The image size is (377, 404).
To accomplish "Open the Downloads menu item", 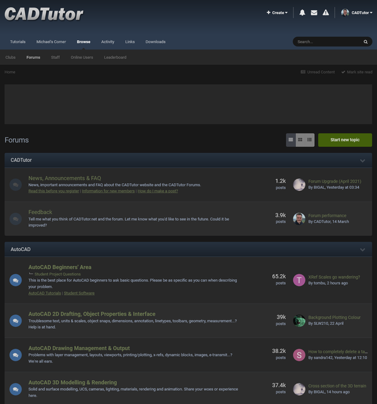I will [x=155, y=42].
